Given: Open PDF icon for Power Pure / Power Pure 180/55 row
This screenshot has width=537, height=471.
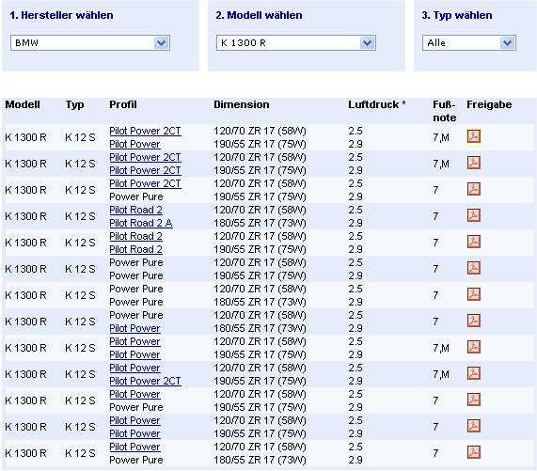Looking at the screenshot, I should point(474,294).
